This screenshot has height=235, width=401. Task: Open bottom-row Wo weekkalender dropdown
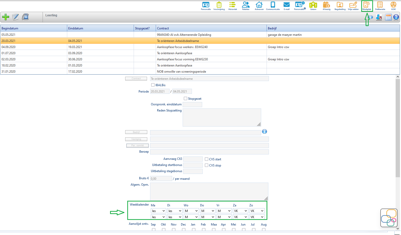191,217
